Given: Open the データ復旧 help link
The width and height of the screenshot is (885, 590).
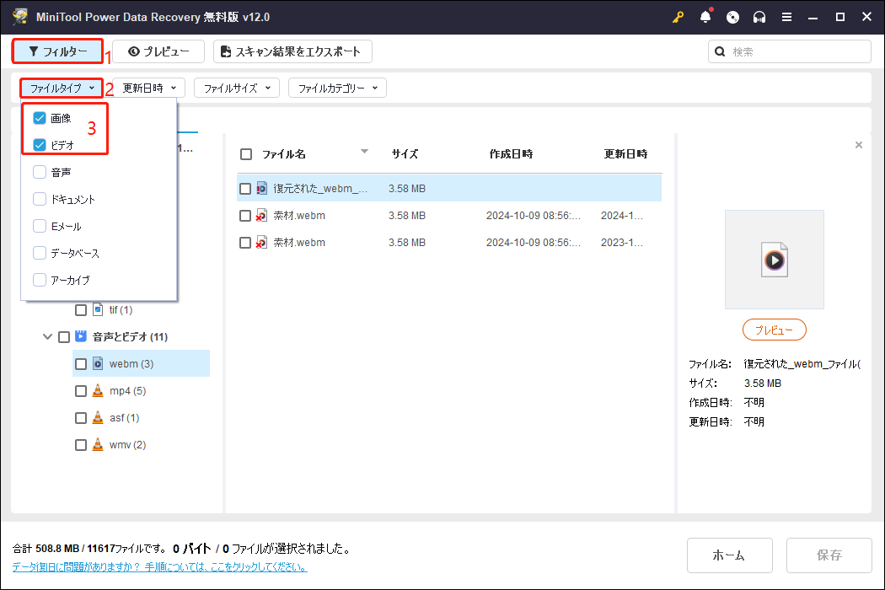Looking at the screenshot, I should pos(160,567).
